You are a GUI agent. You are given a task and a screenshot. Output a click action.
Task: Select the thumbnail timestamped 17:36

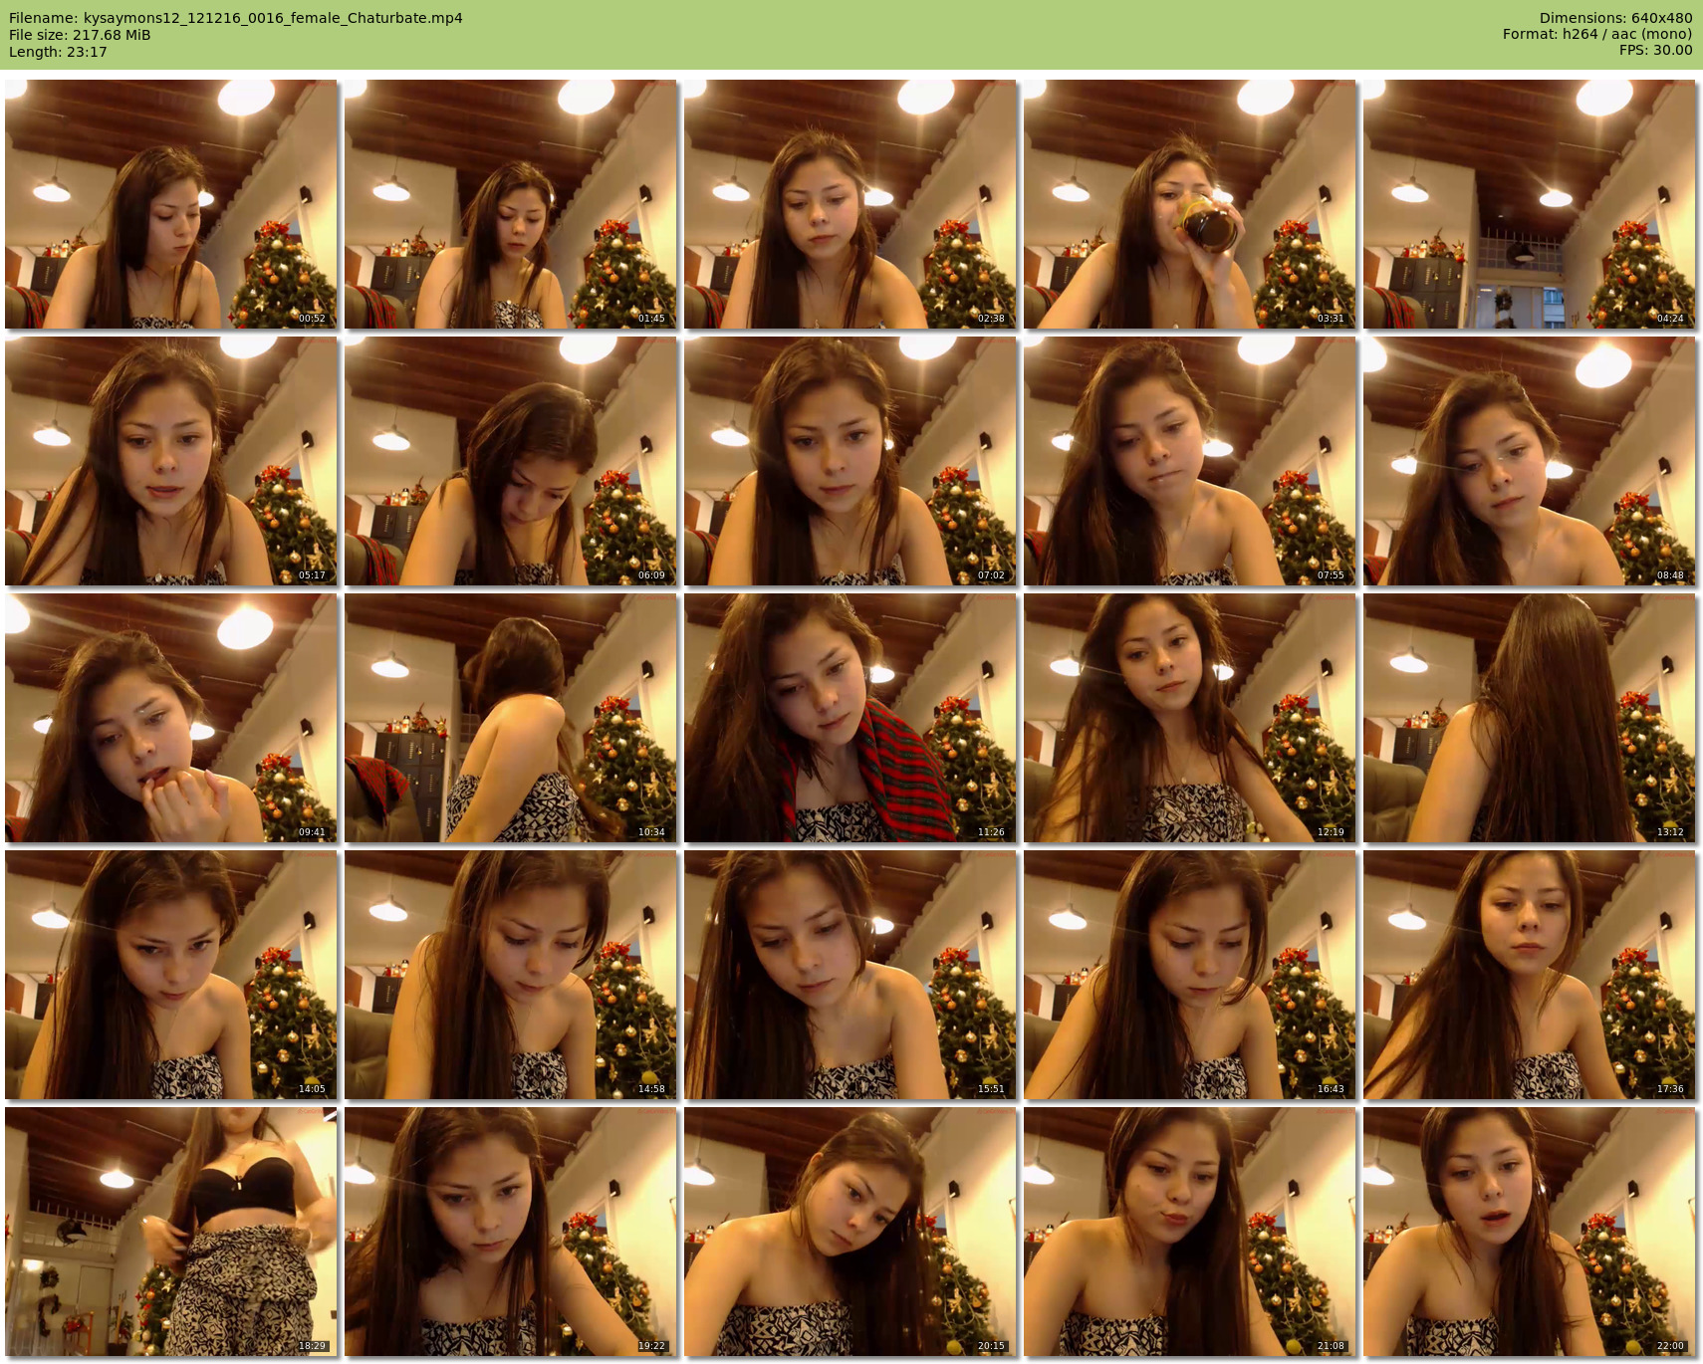tap(1529, 975)
